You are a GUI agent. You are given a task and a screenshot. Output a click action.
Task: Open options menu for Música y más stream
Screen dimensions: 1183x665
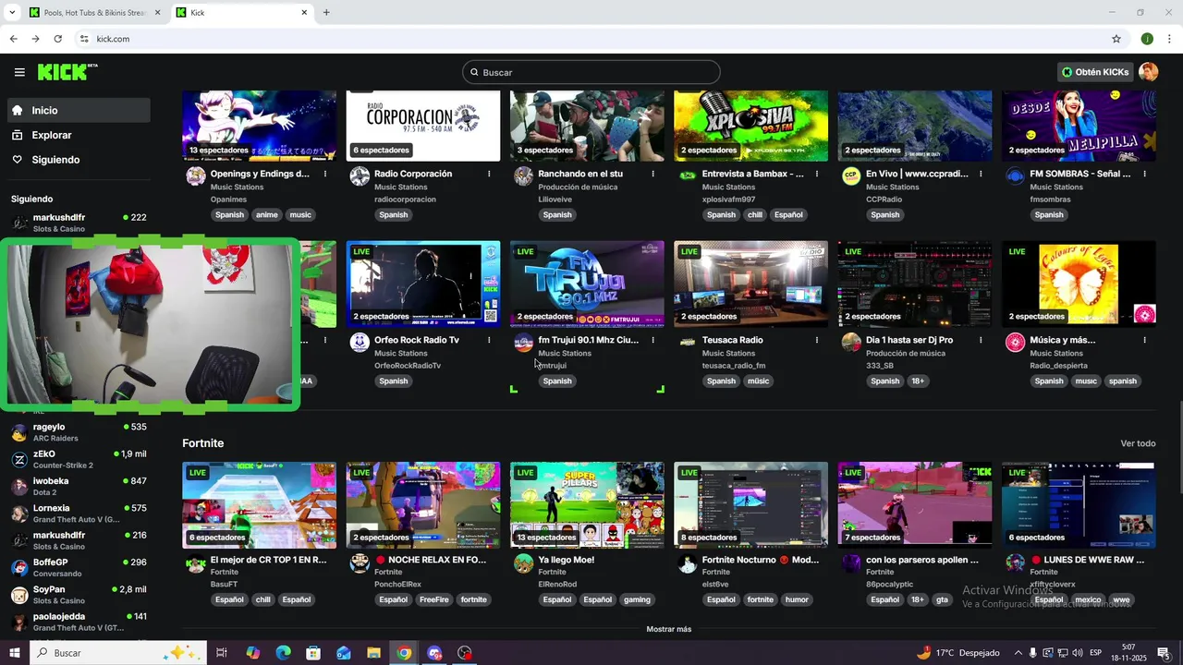point(1144,340)
